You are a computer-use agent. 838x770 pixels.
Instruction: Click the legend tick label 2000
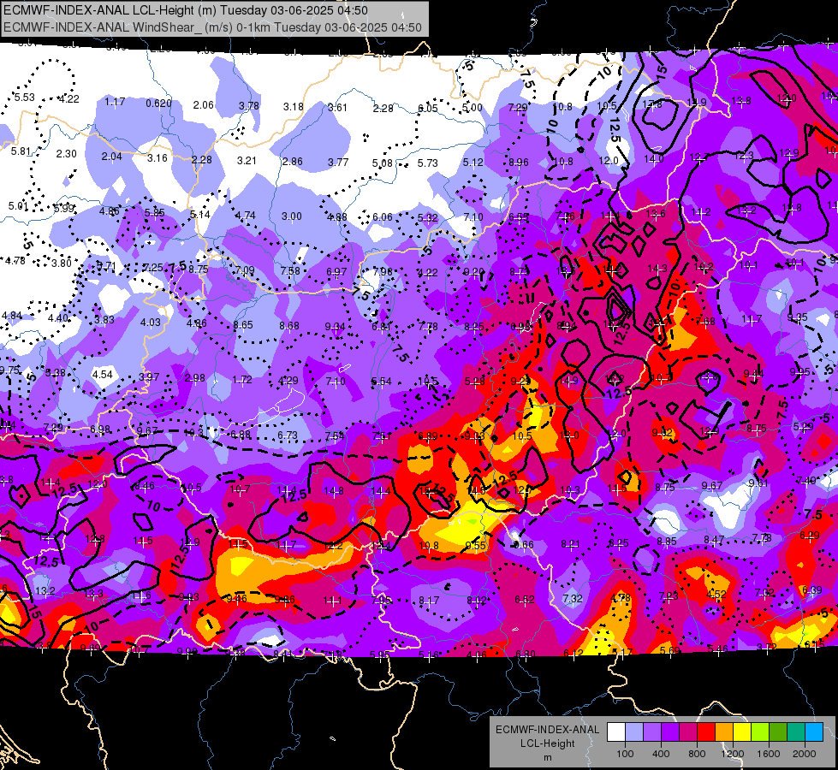[804, 754]
